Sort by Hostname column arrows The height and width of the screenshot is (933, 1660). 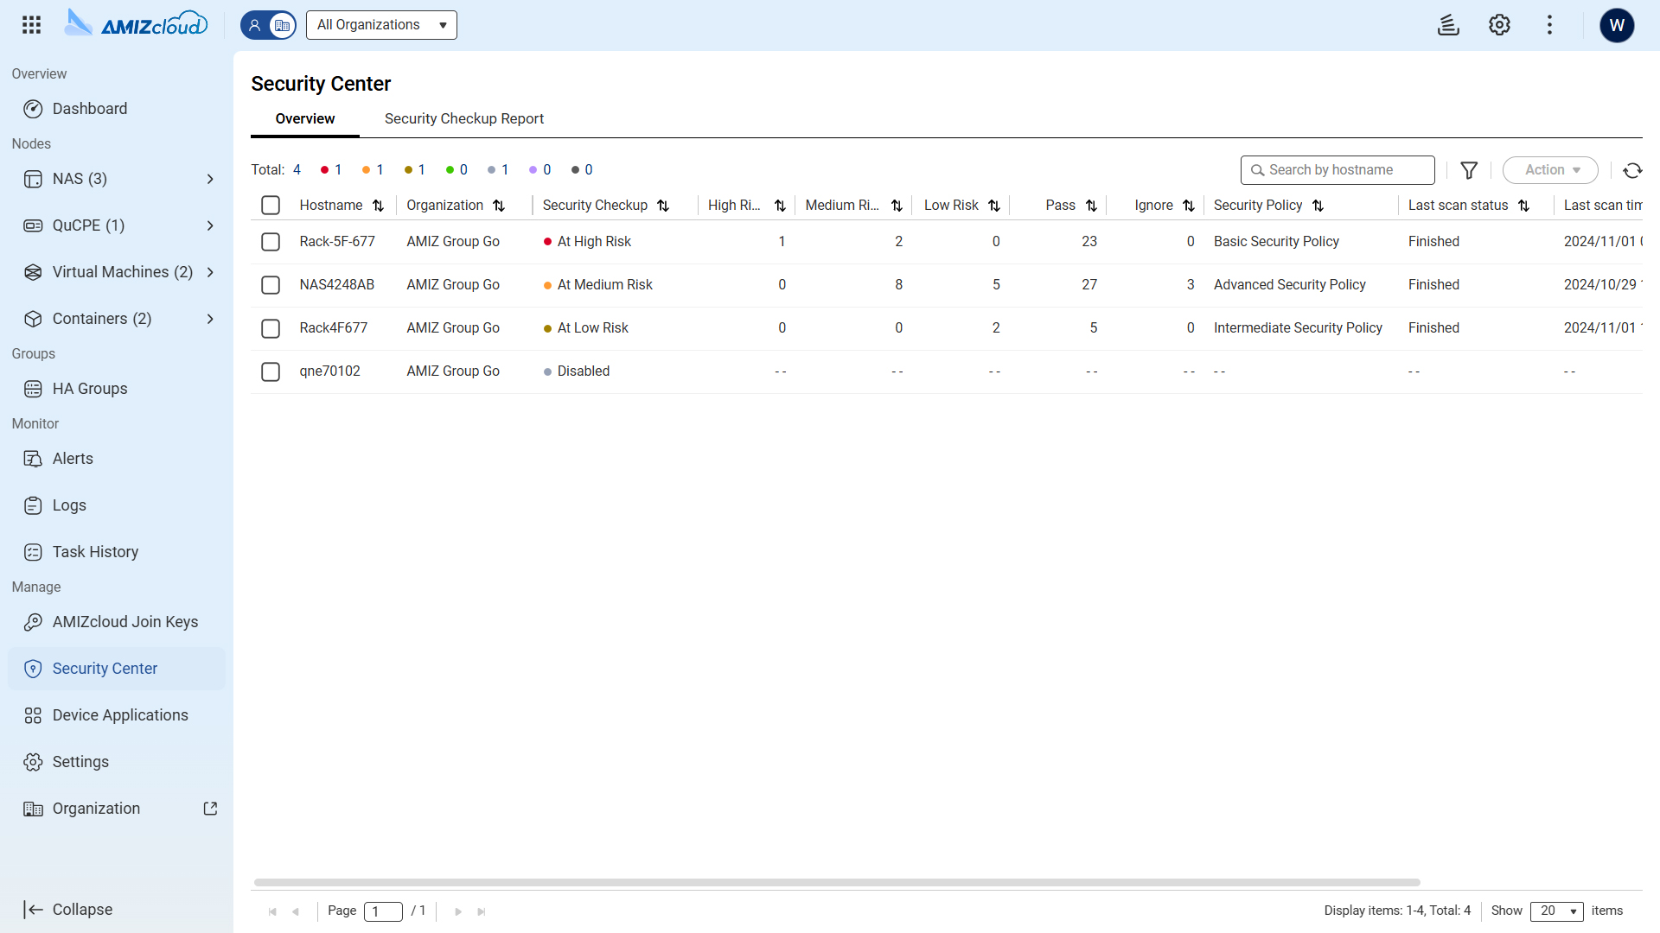click(378, 206)
